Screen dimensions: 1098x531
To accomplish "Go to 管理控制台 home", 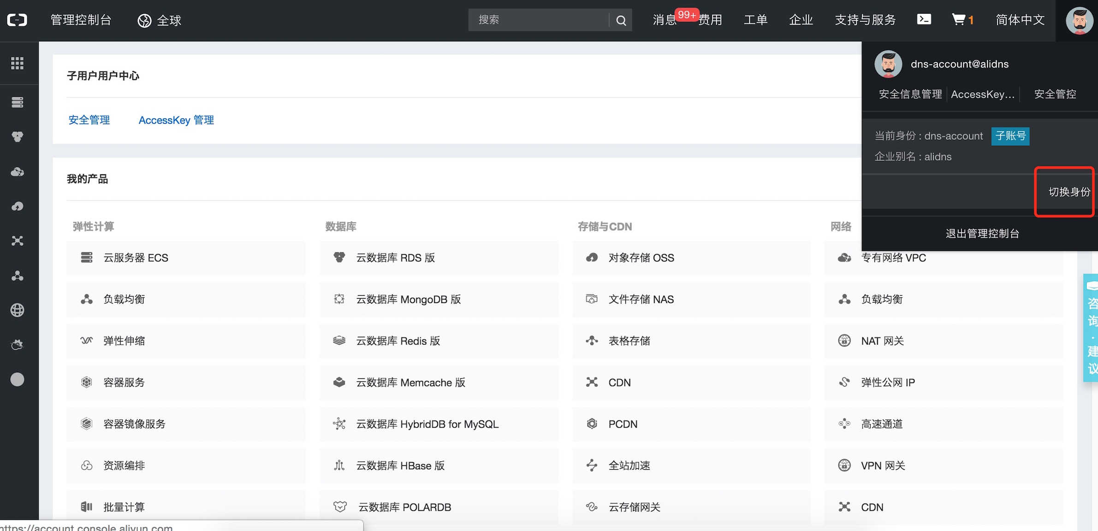I will pyautogui.click(x=81, y=20).
